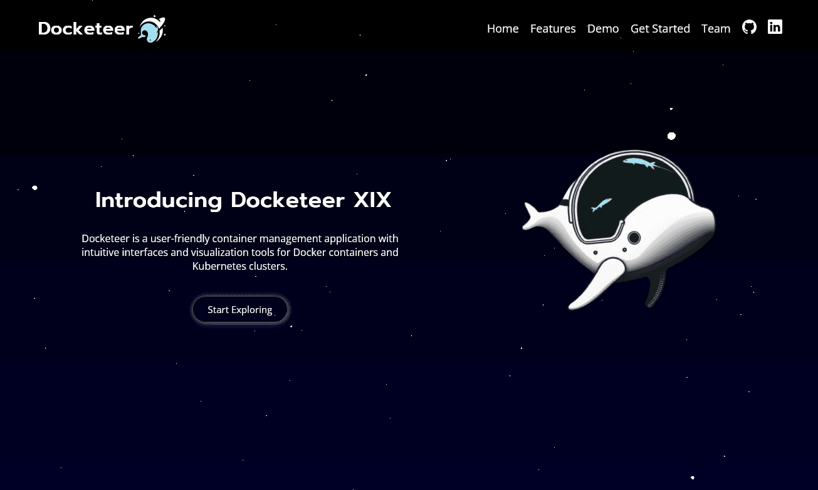Image resolution: width=818 pixels, height=490 pixels.
Task: Click the Docketeer description paragraph
Action: point(240,252)
